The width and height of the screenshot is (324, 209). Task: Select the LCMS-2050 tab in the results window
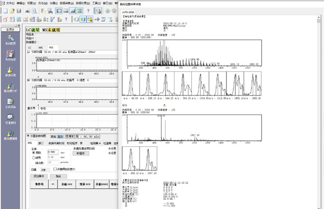[x=128, y=12]
